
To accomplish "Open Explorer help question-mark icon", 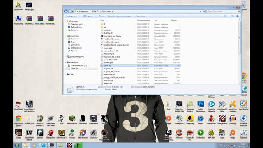I will coord(238,16).
